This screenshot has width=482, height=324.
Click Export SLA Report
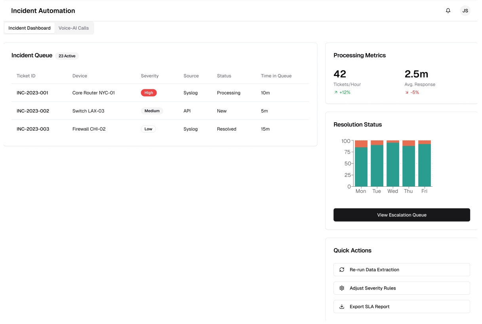pyautogui.click(x=402, y=307)
